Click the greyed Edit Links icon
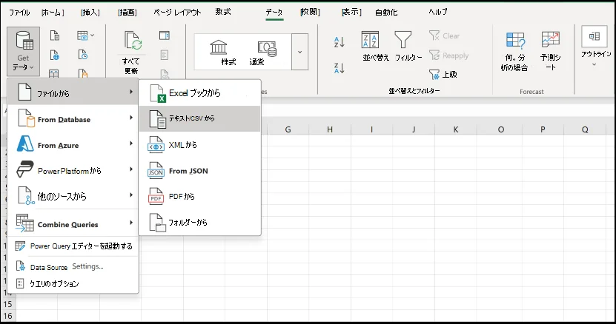 165,74
